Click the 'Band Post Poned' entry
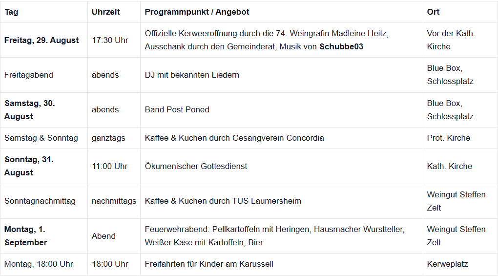 177,109
